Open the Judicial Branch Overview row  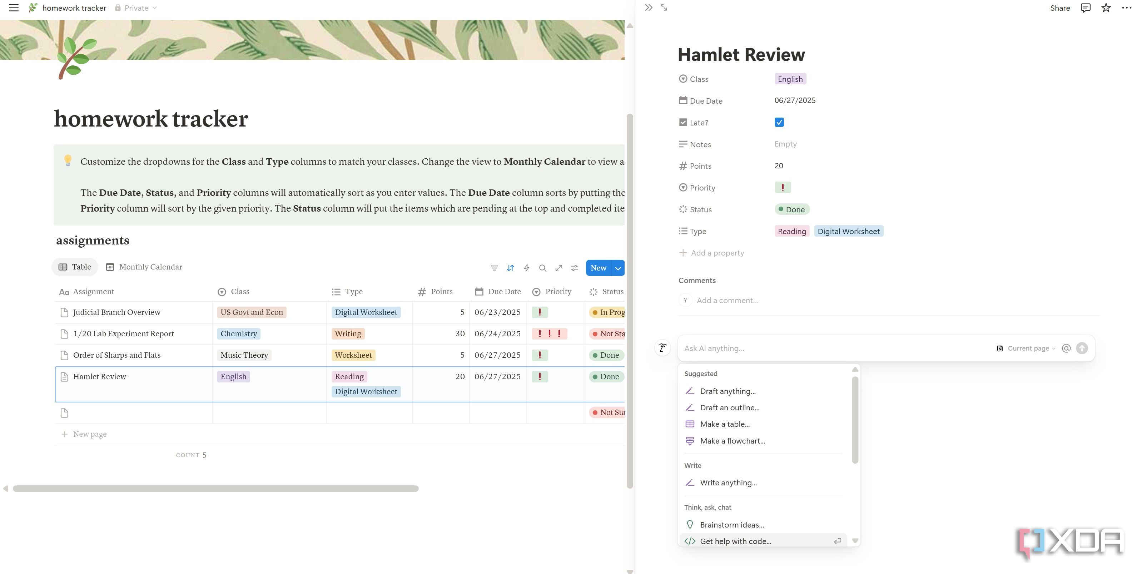(116, 312)
